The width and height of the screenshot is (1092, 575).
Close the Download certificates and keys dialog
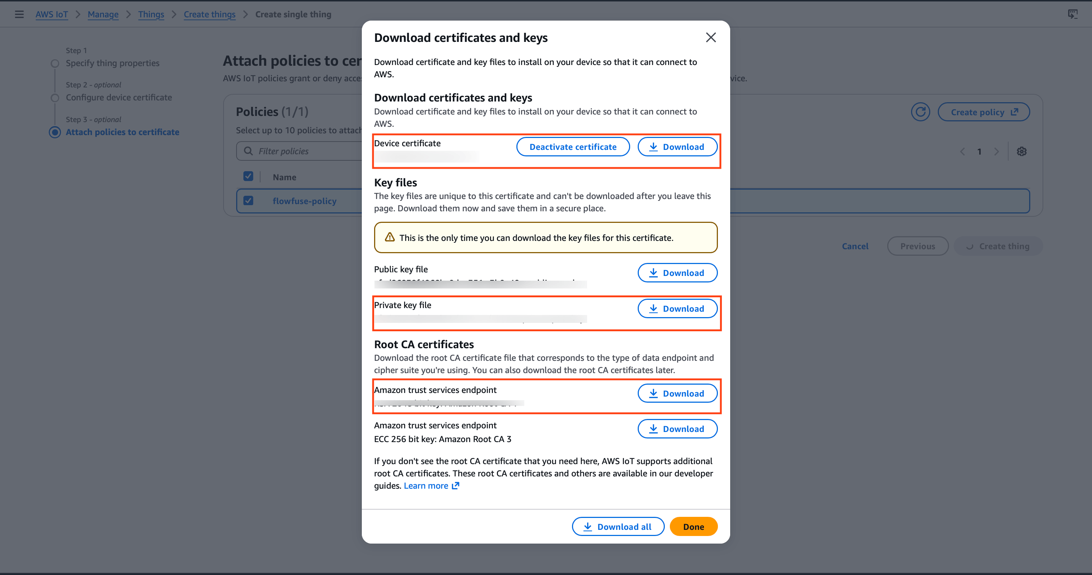710,37
